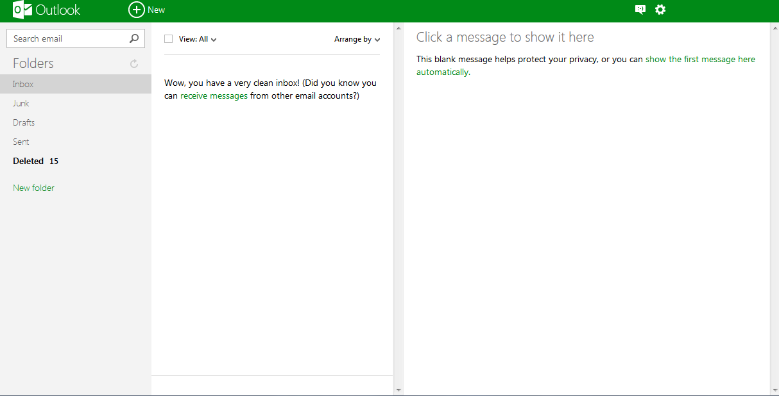779x396 pixels.
Task: Click show the first message here automatically
Action: 700,59
